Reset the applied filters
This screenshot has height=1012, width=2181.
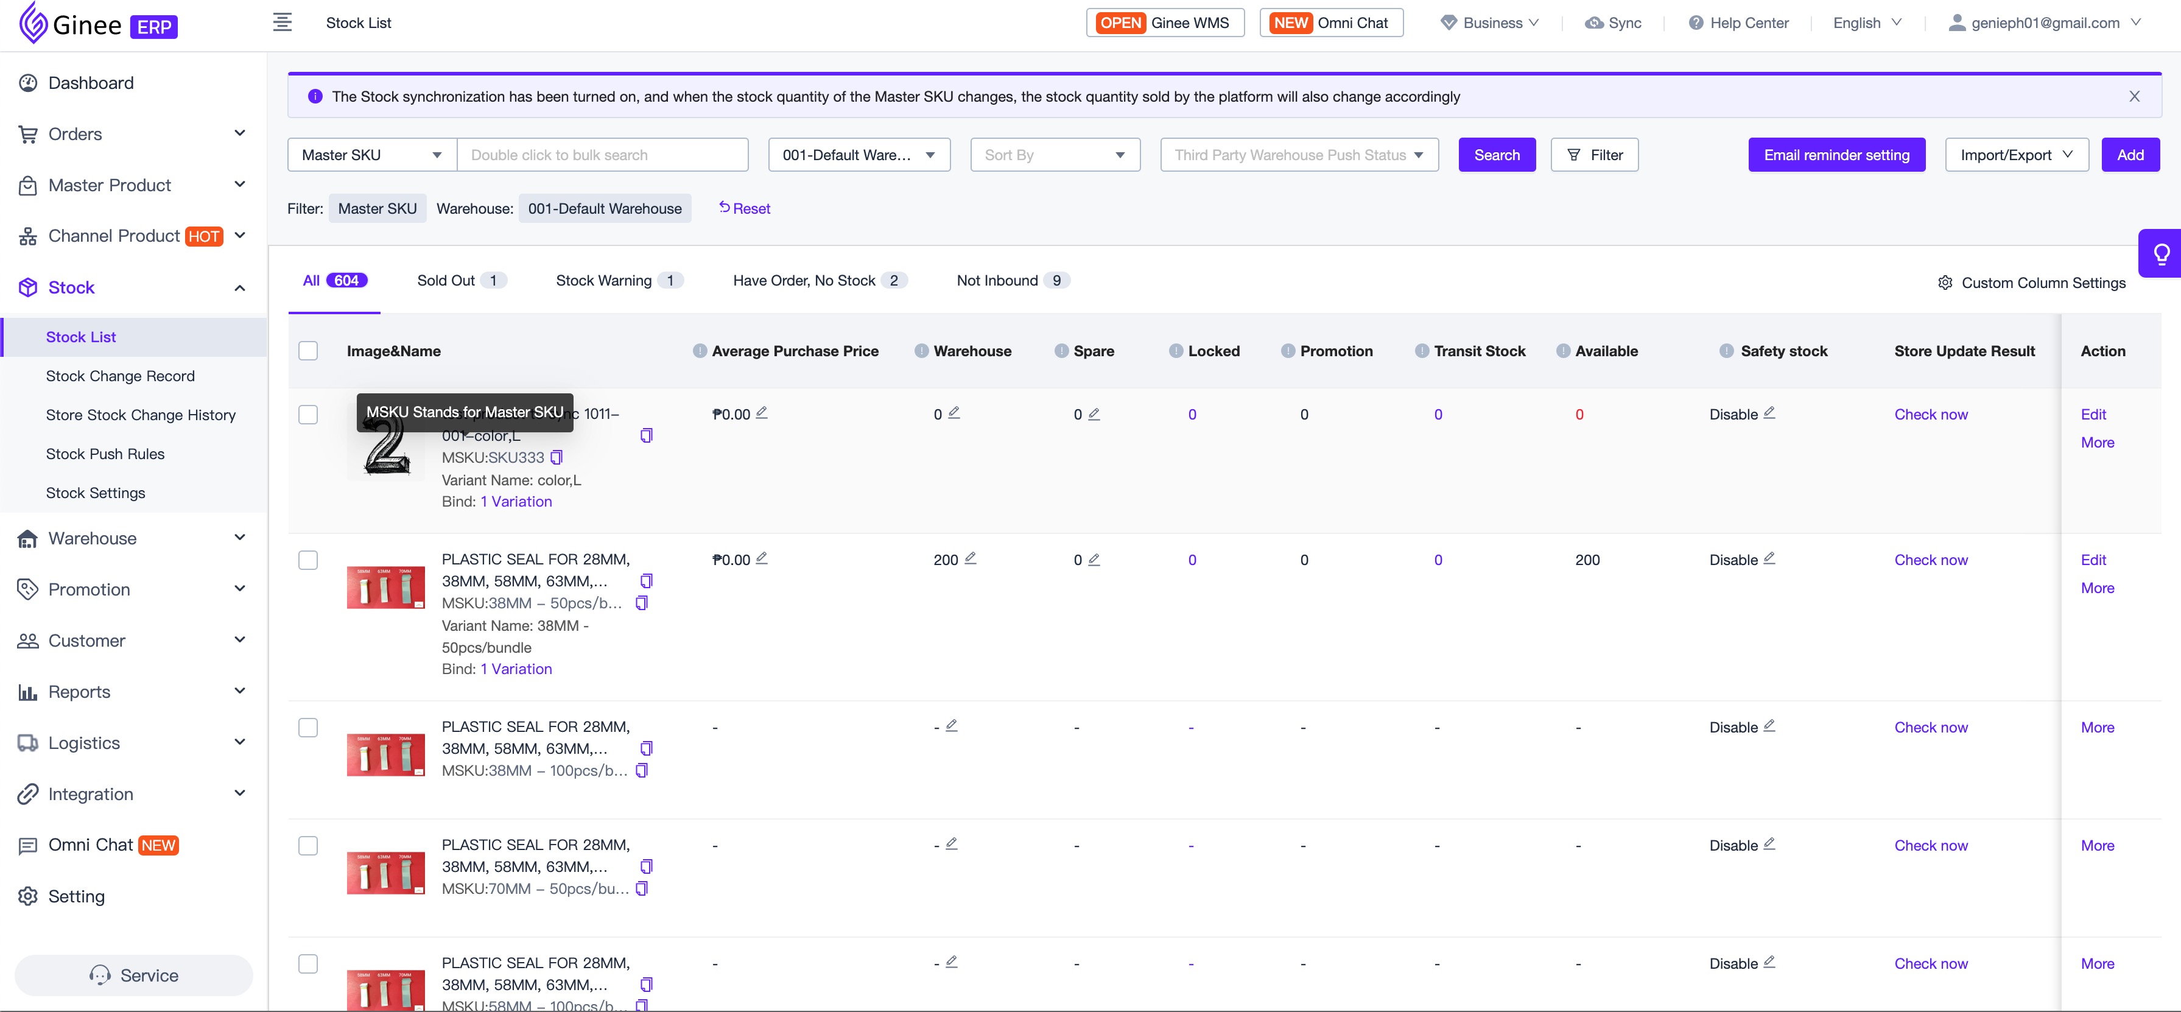[744, 208]
